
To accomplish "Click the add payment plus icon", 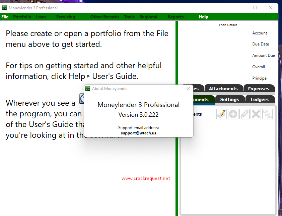I will pos(233,114).
